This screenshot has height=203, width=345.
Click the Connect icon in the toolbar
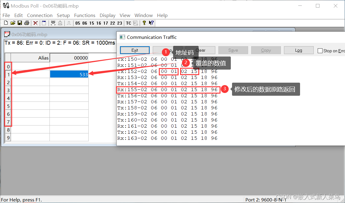click(53, 23)
